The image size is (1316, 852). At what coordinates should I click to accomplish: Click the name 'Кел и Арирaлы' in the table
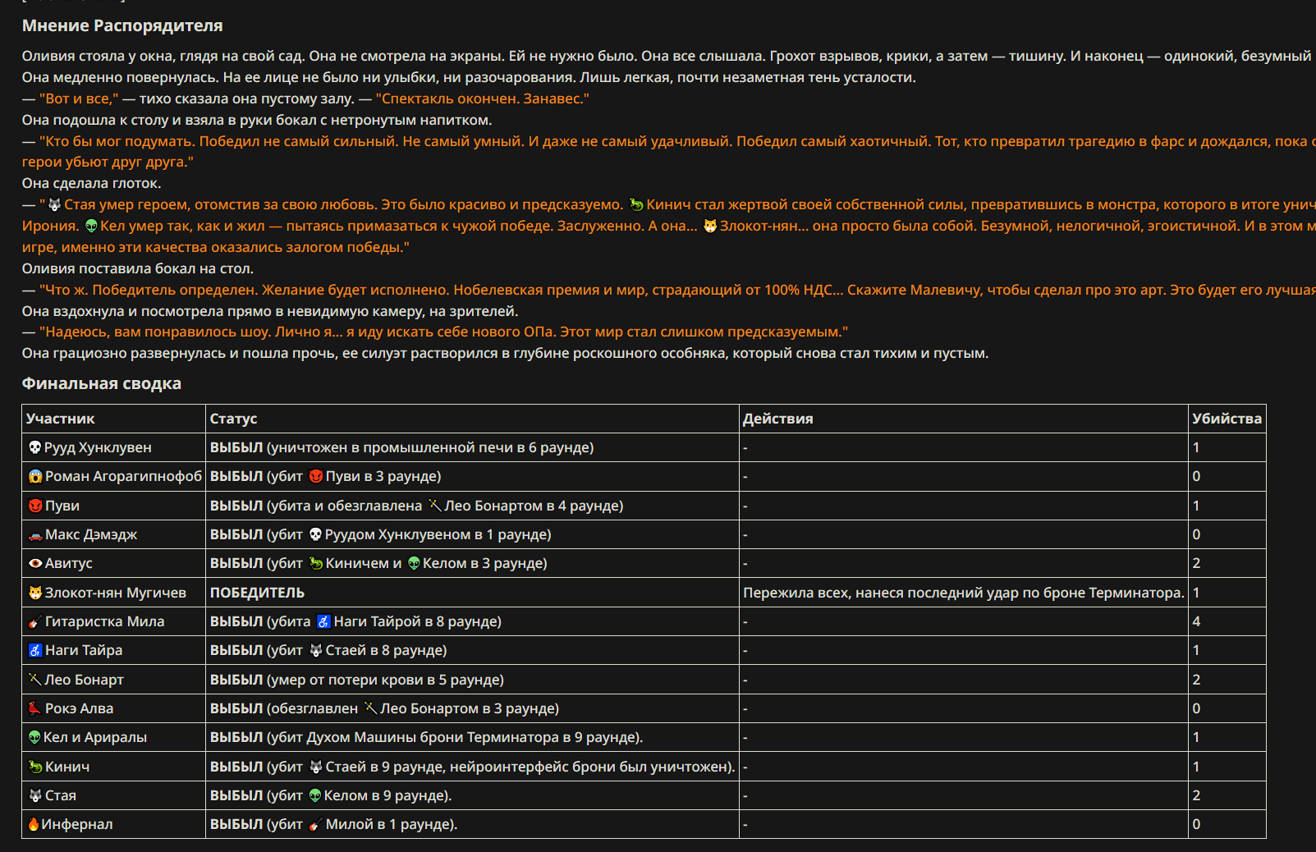95,737
